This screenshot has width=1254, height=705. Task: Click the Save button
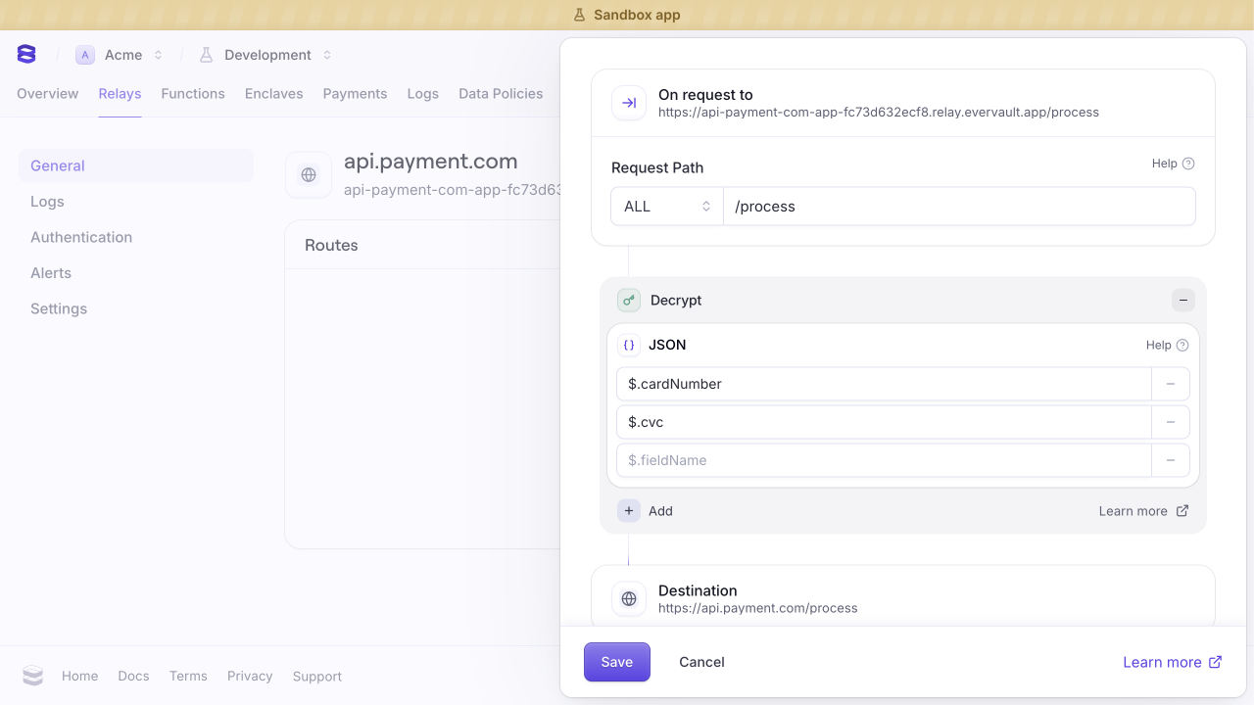tap(617, 662)
